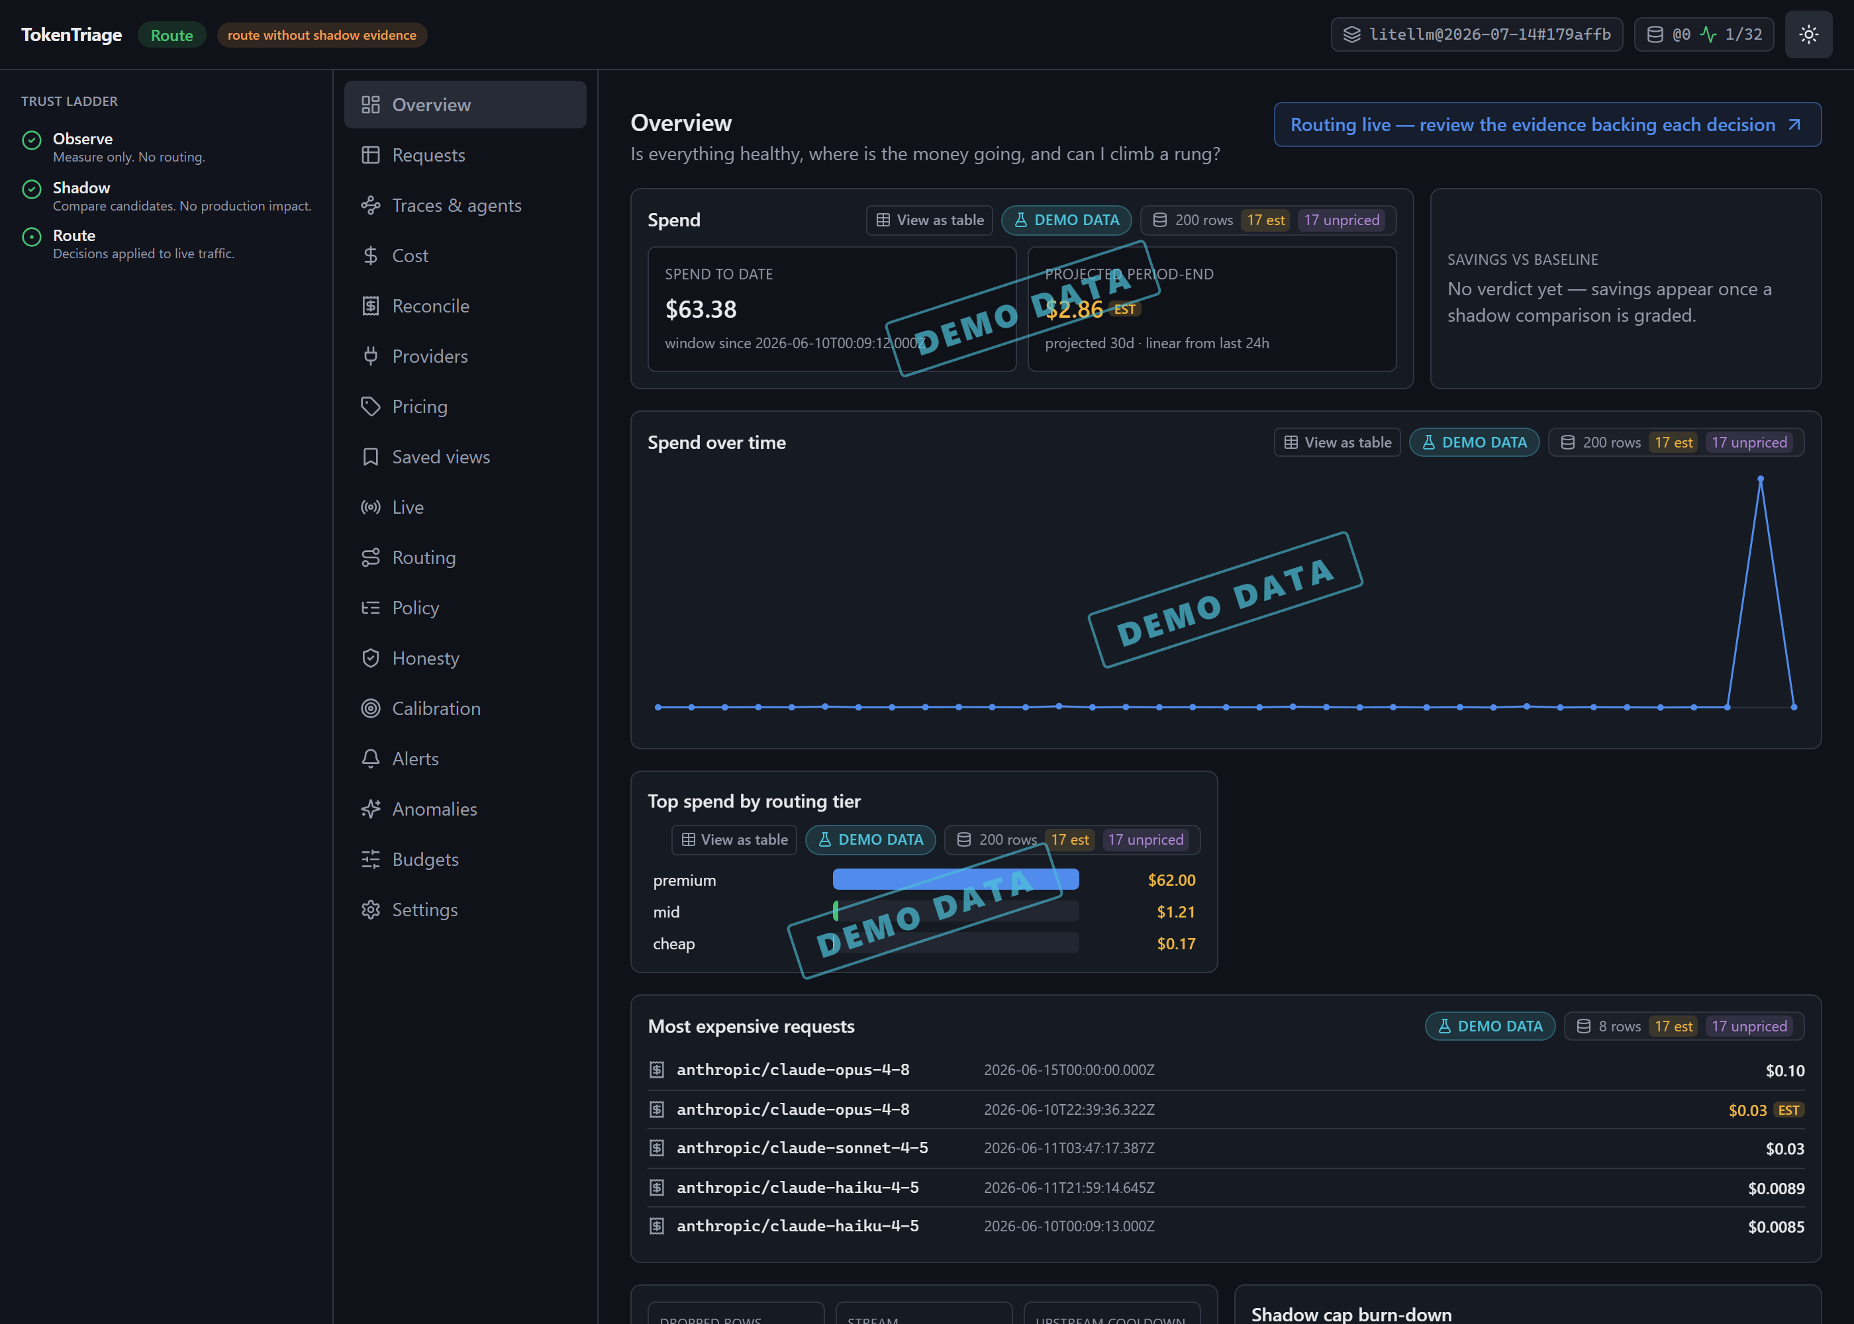Click the Policy list icon

pyautogui.click(x=370, y=608)
